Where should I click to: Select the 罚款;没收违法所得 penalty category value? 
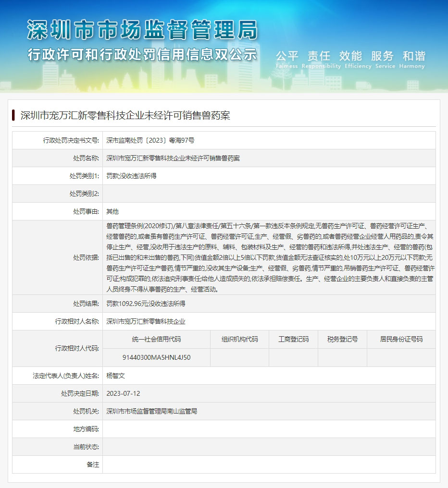[131, 176]
